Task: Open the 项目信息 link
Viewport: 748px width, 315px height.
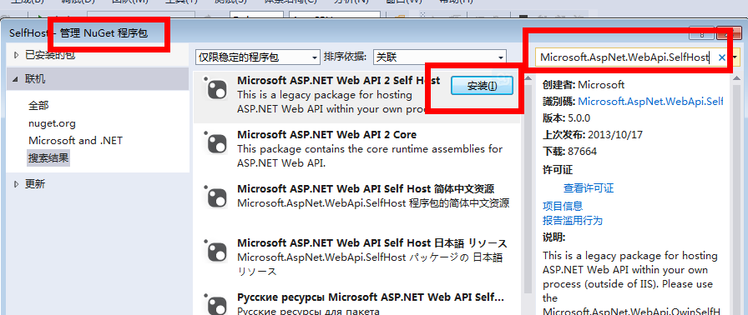Action: (x=563, y=206)
